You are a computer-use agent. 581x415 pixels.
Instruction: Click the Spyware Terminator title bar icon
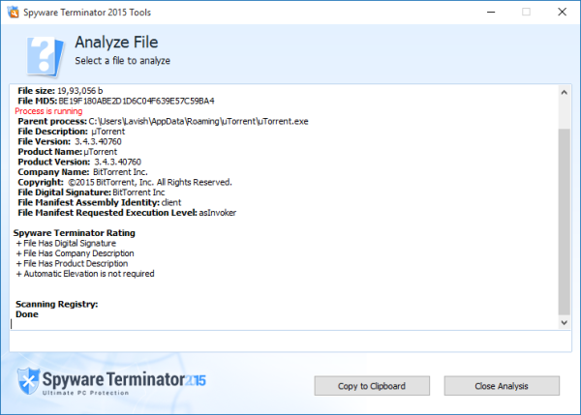[13, 13]
